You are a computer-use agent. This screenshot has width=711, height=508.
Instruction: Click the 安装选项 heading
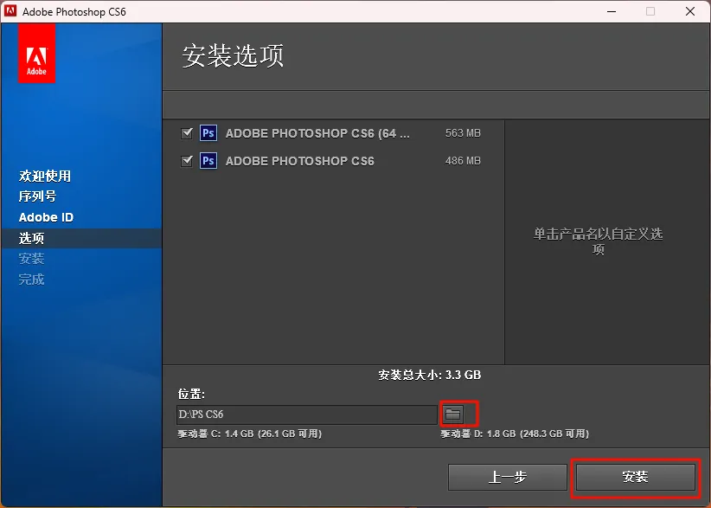click(233, 55)
